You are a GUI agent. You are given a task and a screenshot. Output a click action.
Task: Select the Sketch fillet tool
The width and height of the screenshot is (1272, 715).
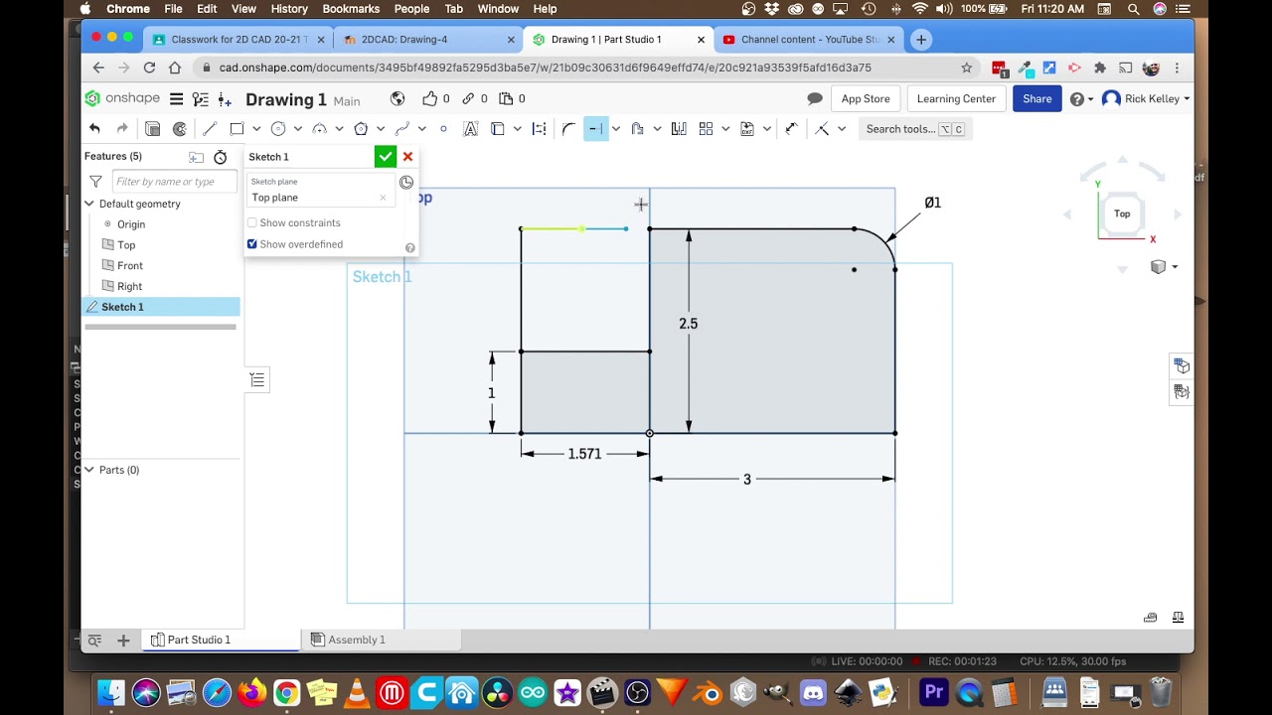pyautogui.click(x=567, y=129)
